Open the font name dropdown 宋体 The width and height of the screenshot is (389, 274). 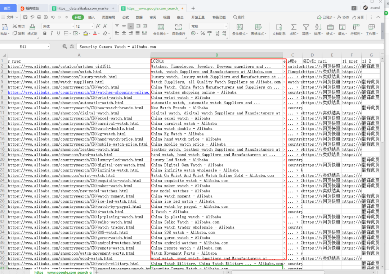73,26
